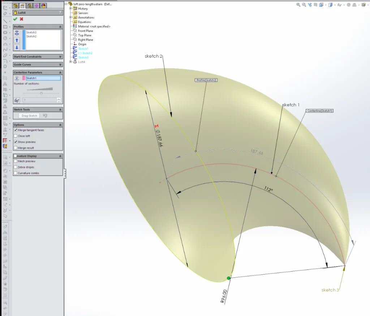Image resolution: width=370 pixels, height=316 pixels.
Task: Expand the History folder in tree
Action: tap(70, 9)
